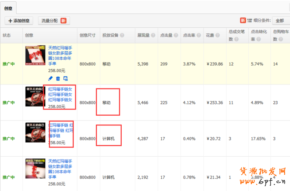This screenshot has width=290, height=191.
Task: Click the pencil edit icon under first creative
Action: (x=50, y=79)
